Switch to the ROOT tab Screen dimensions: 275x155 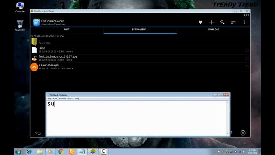pos(67,30)
